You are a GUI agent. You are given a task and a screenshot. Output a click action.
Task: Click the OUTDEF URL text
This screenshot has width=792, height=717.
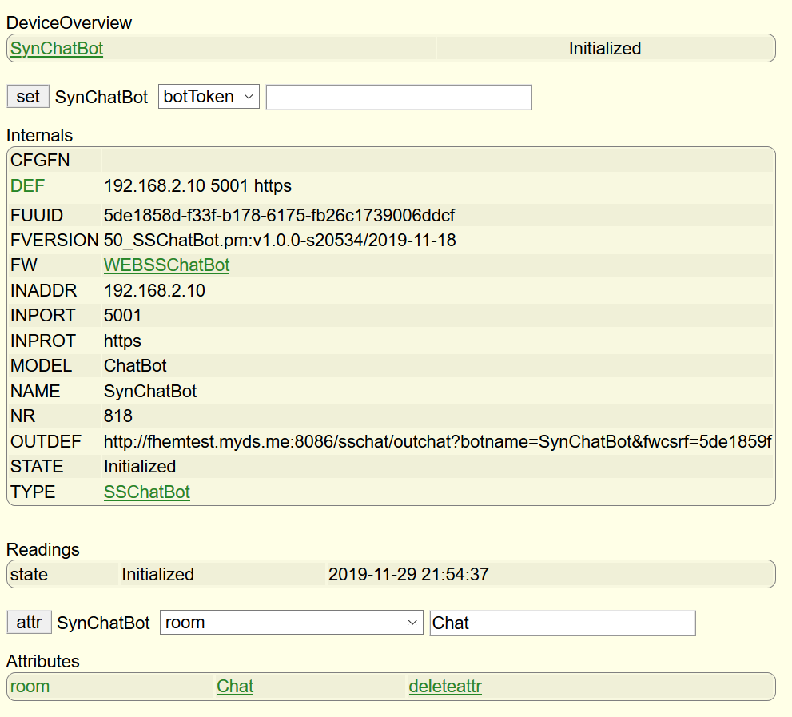[437, 441]
